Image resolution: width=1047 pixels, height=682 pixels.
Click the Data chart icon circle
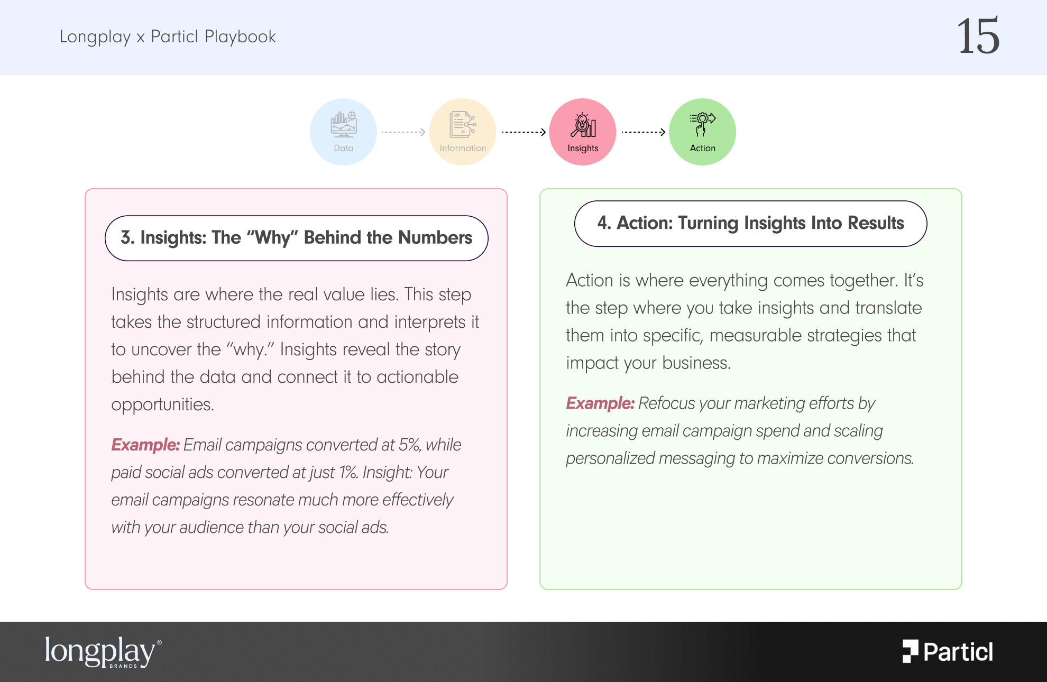tap(343, 132)
